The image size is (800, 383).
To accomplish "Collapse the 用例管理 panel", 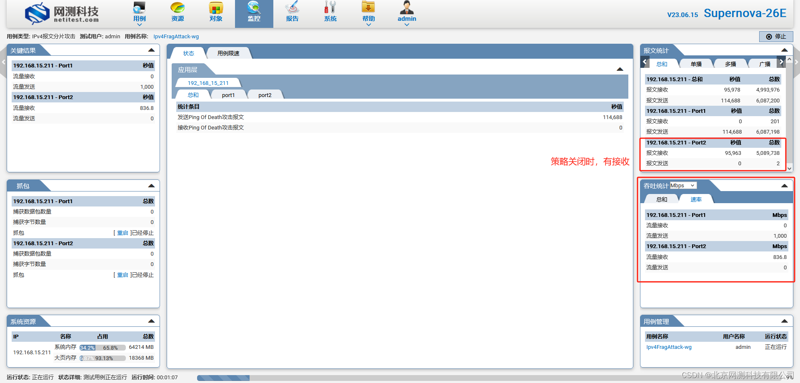I will tap(784, 321).
